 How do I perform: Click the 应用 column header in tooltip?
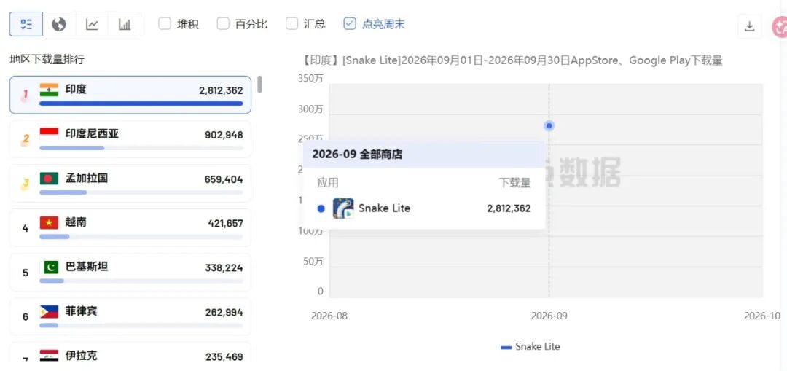(x=328, y=183)
